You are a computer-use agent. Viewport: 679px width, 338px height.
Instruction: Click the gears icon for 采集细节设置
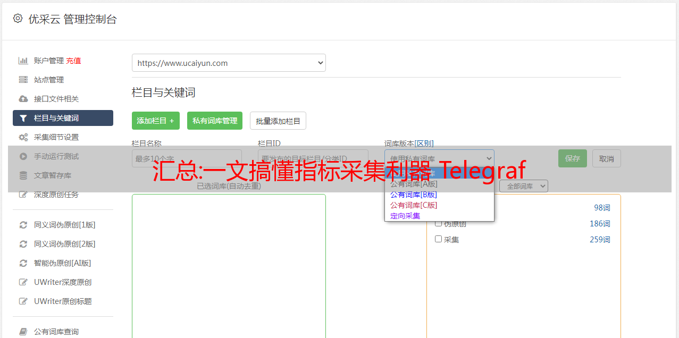[x=23, y=137]
